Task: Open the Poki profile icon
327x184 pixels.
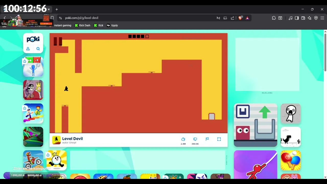Action: click(x=28, y=49)
